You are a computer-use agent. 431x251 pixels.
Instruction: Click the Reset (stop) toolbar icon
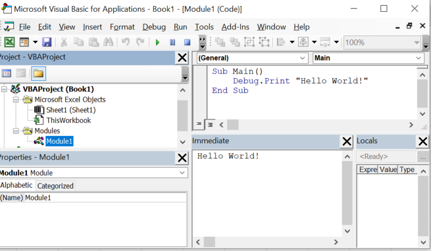(187, 42)
